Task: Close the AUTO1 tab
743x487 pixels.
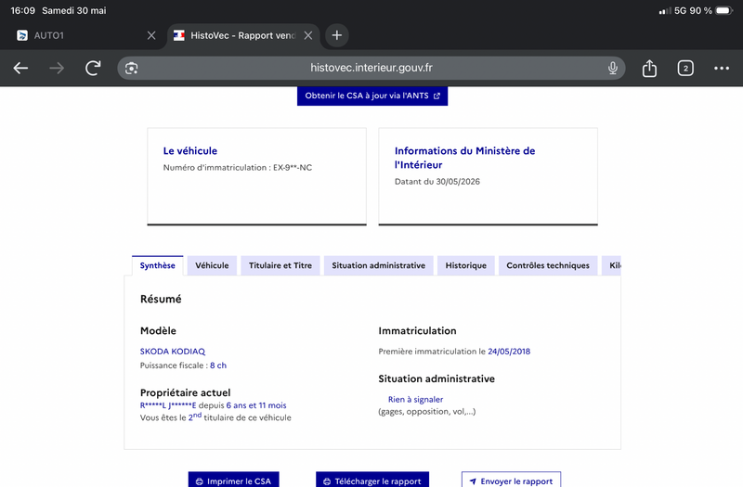Action: click(151, 35)
